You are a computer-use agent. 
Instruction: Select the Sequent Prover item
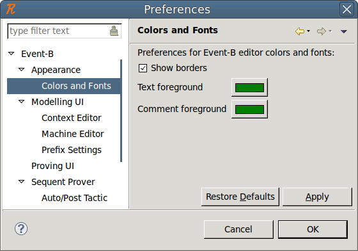[x=63, y=182]
